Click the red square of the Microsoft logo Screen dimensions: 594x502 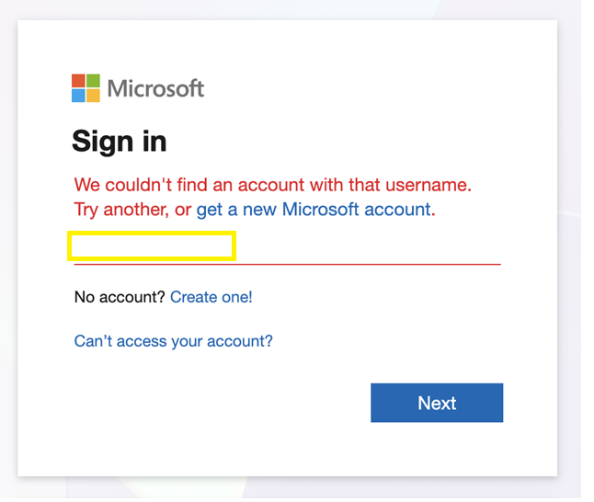click(78, 80)
